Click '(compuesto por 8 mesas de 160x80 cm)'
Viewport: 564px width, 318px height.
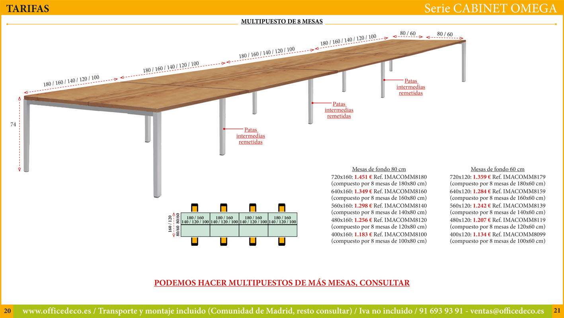(379, 198)
